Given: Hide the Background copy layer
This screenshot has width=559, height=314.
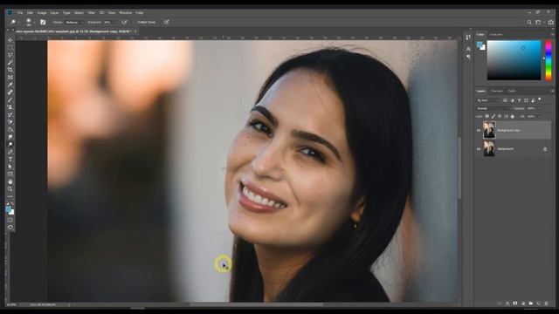Looking at the screenshot, I should 479,130.
